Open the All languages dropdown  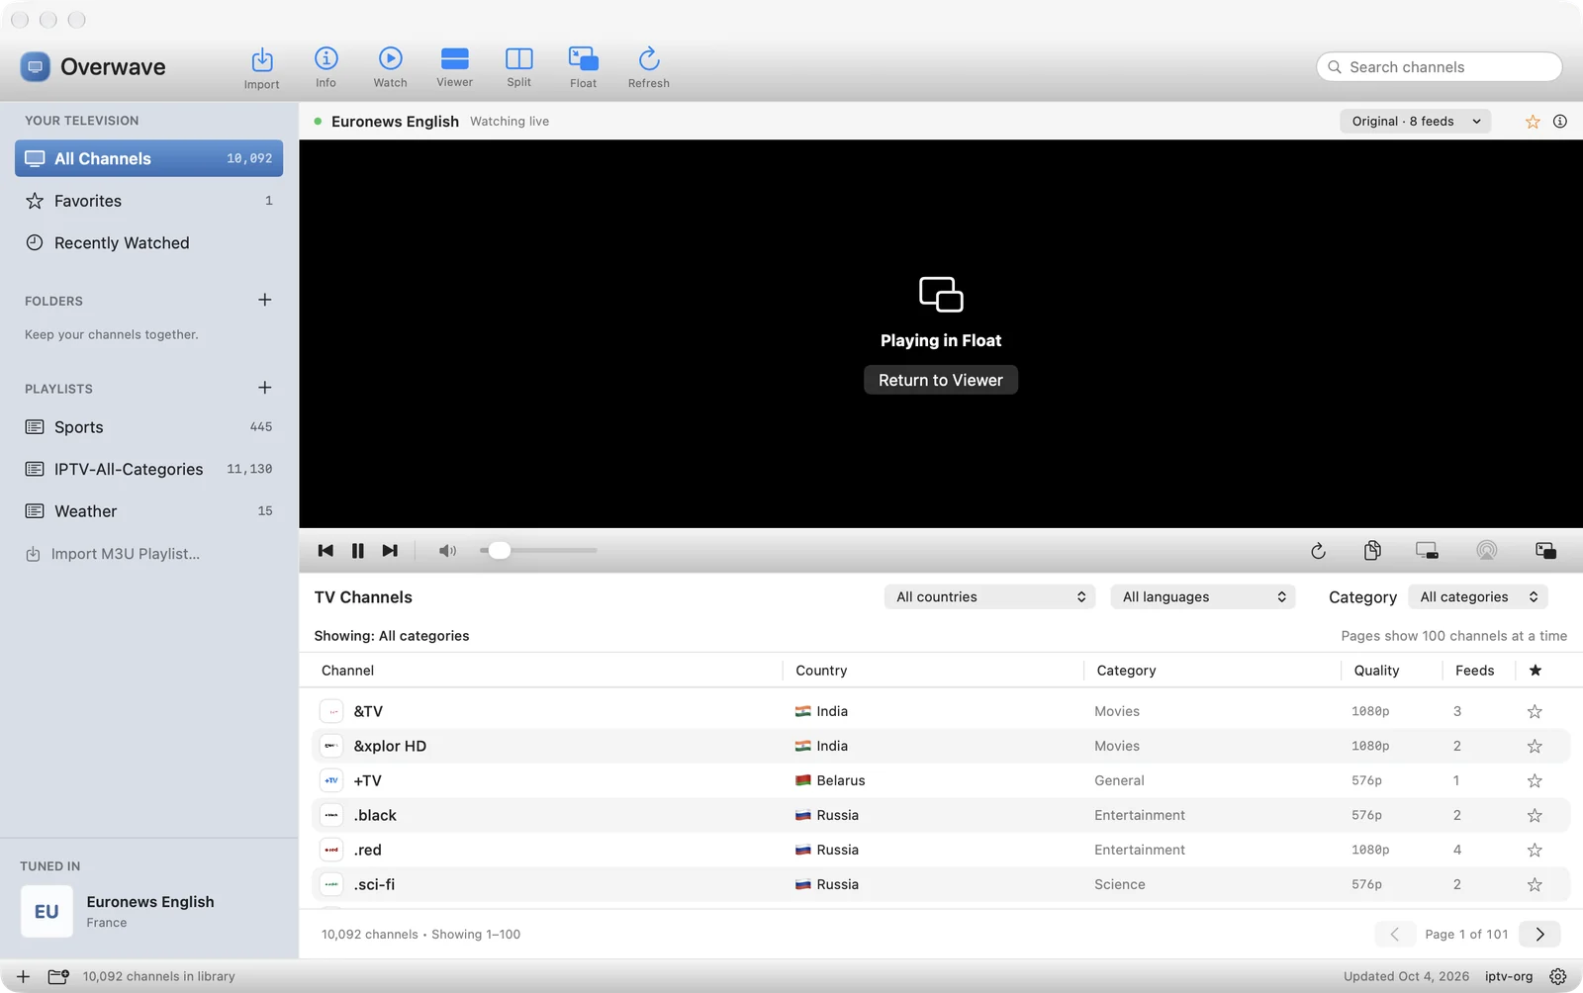pyautogui.click(x=1203, y=597)
